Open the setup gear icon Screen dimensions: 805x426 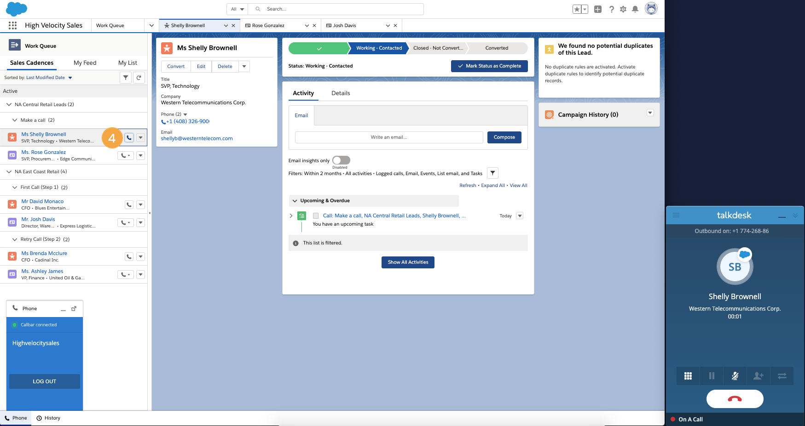623,9
